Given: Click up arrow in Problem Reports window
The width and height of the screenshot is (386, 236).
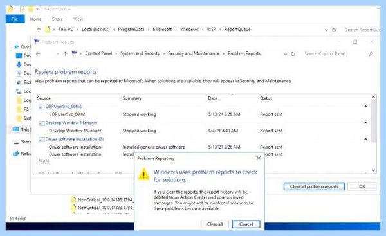Looking at the screenshot, I should tap(65, 53).
